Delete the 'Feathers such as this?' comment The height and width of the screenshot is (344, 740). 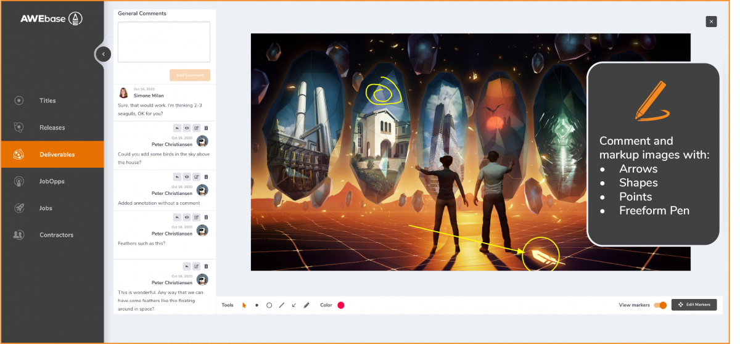pos(206,217)
